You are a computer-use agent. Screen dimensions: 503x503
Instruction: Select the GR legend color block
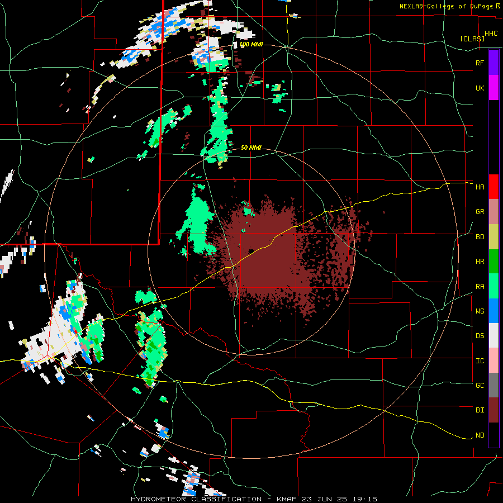coord(493,212)
